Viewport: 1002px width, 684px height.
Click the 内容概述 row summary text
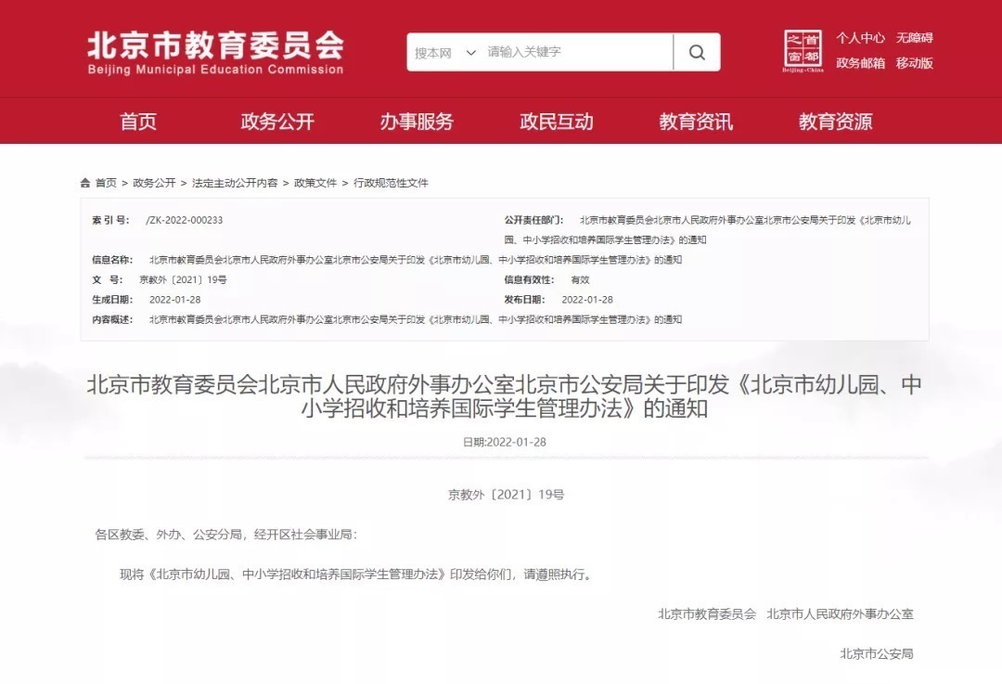pyautogui.click(x=416, y=319)
